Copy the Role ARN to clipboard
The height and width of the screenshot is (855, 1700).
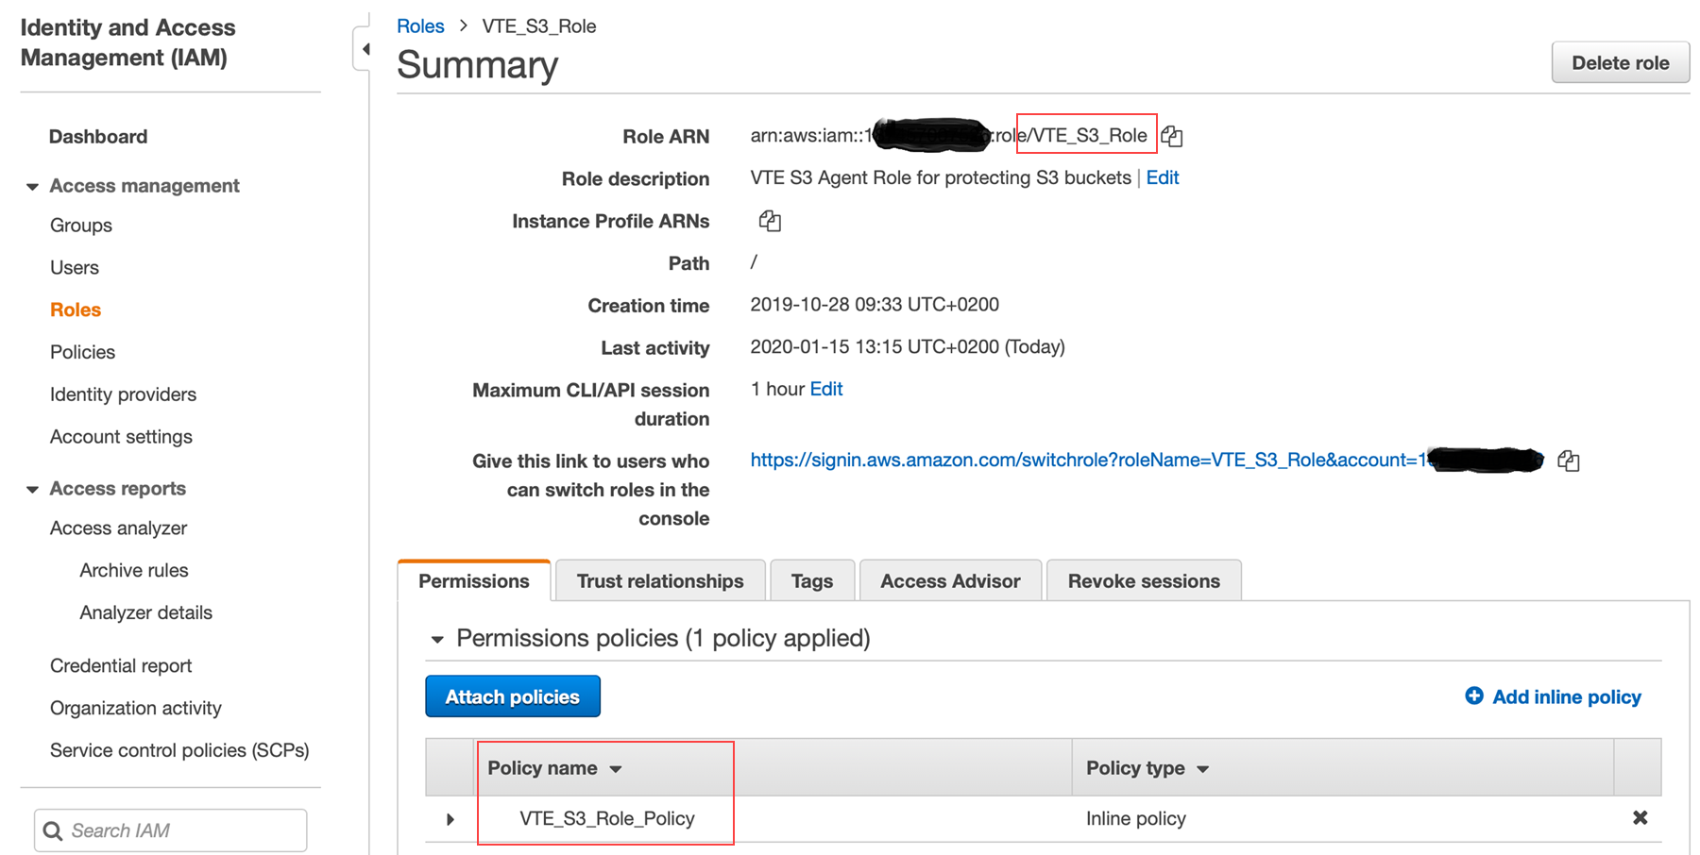tap(1172, 136)
